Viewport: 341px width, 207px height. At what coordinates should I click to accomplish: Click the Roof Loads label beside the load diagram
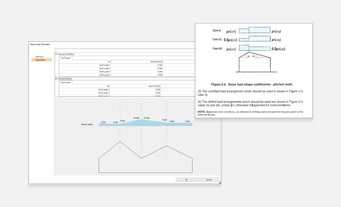coord(87,125)
